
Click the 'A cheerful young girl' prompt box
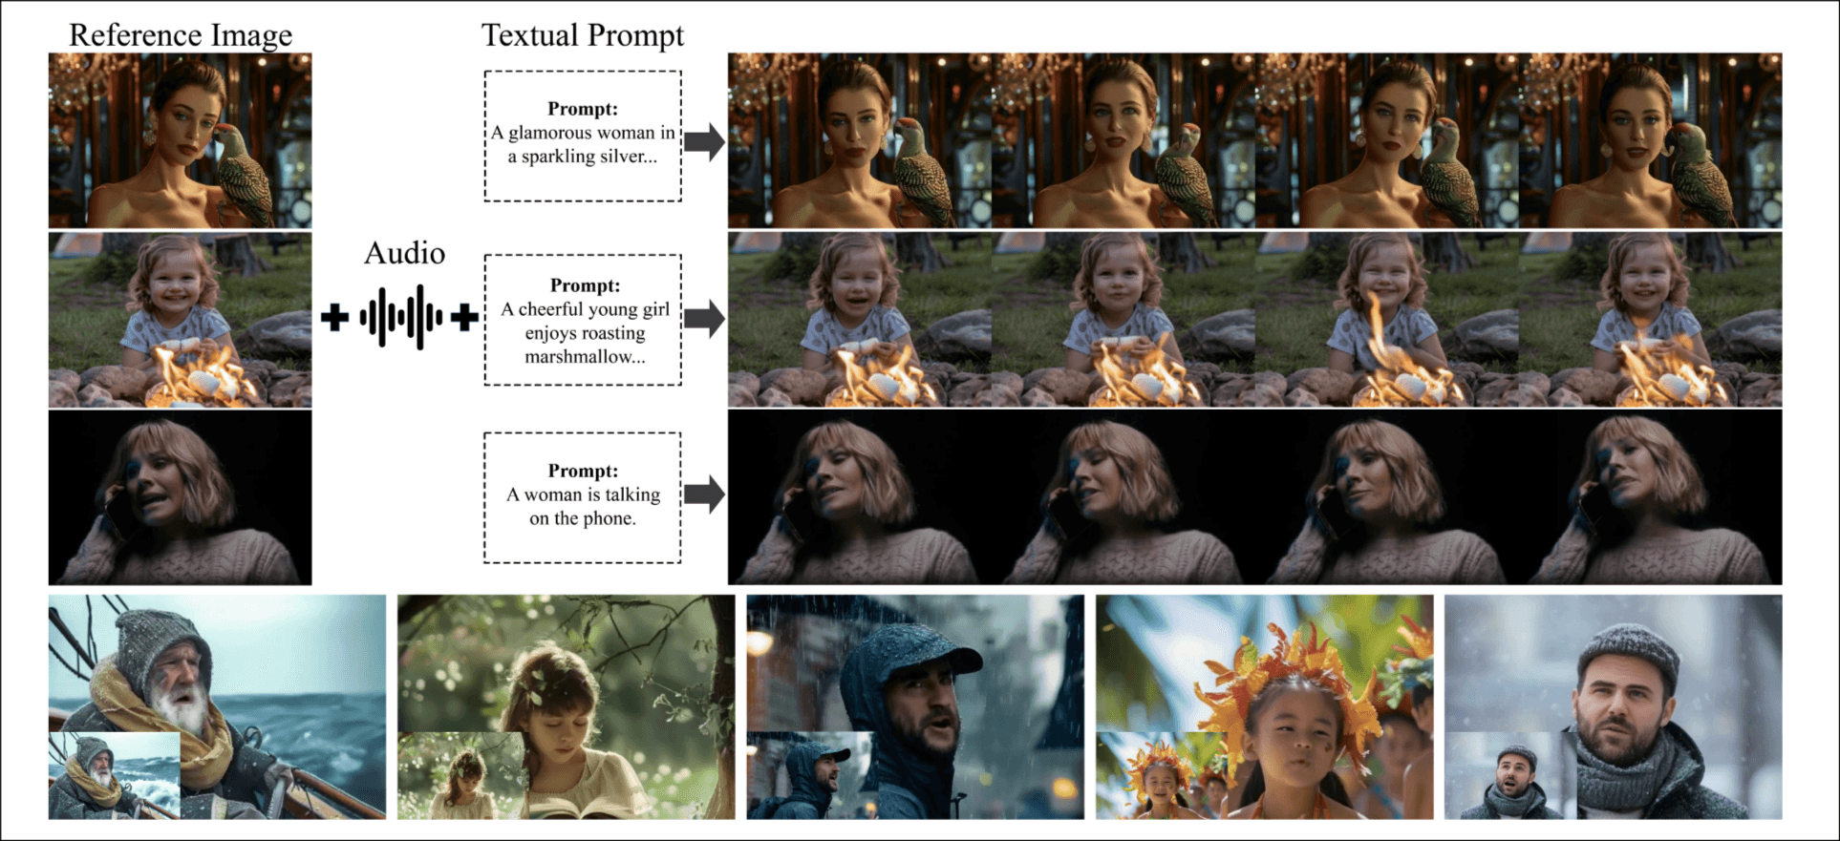point(583,320)
